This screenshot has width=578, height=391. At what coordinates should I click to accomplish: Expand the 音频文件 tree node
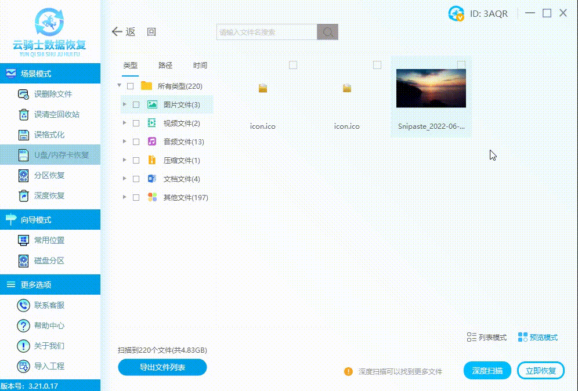coord(125,141)
